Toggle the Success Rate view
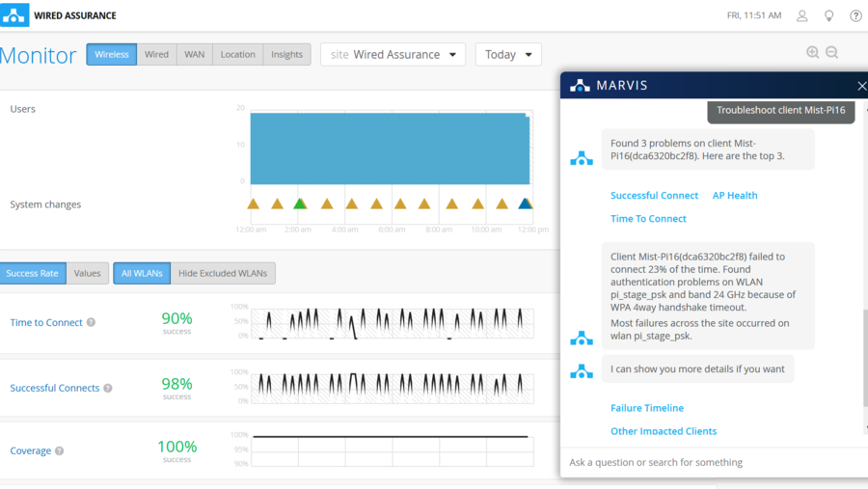Image resolution: width=868 pixels, height=489 pixels. (x=33, y=273)
